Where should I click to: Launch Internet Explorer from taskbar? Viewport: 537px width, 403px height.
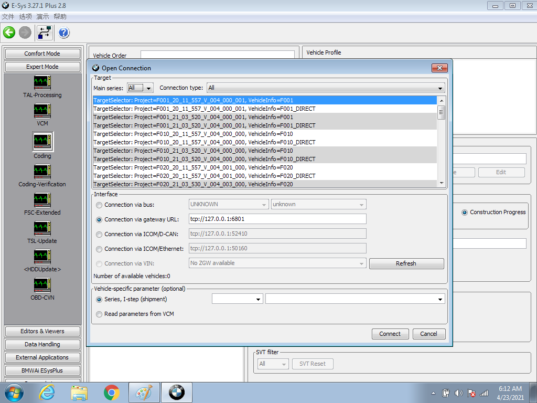(x=47, y=393)
